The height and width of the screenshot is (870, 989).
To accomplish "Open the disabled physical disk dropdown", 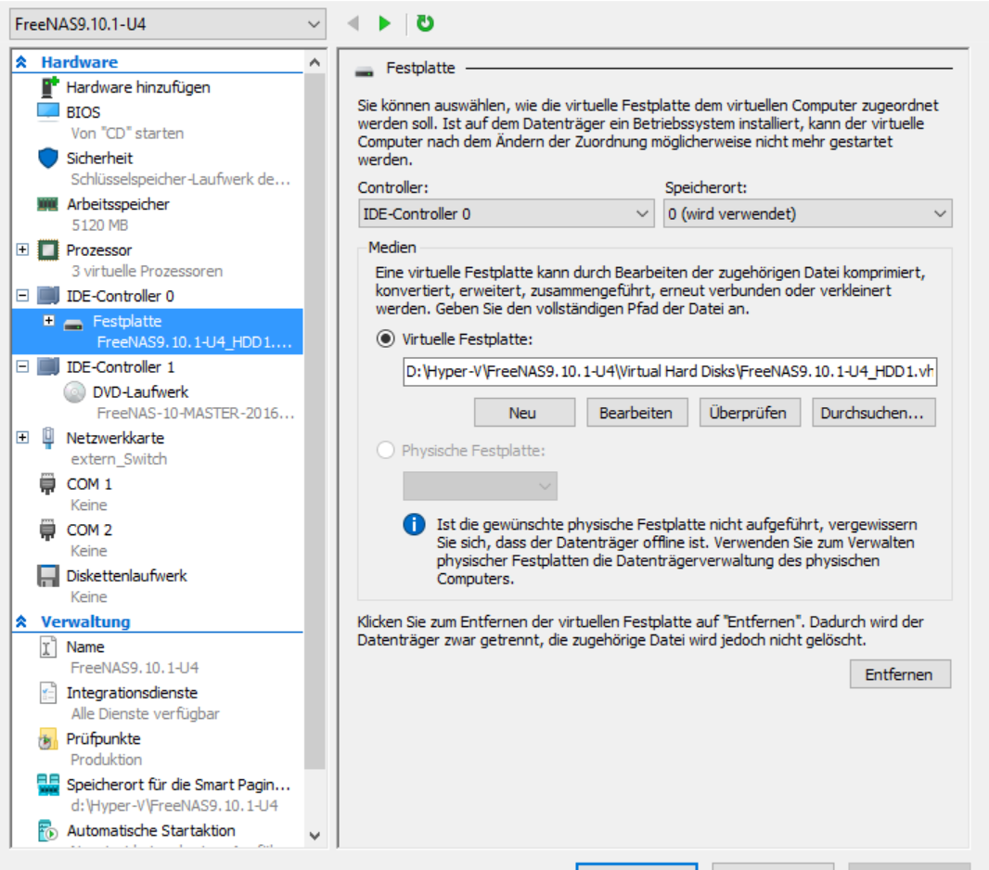I will (480, 486).
